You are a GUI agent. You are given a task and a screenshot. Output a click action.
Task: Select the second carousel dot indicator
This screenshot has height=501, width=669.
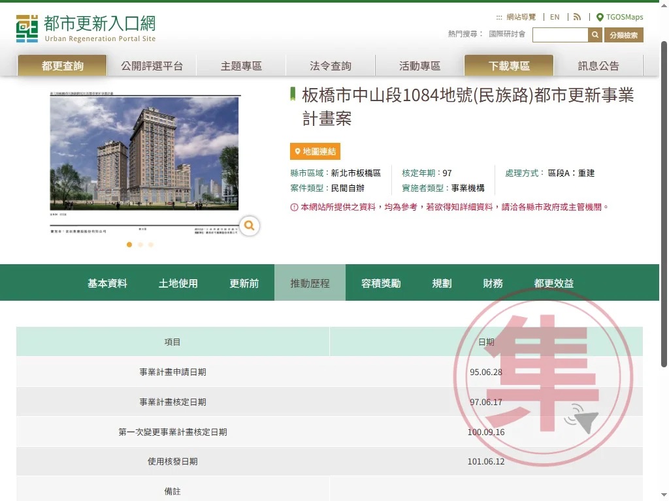tap(140, 245)
